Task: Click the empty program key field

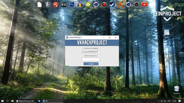Action: (91, 60)
